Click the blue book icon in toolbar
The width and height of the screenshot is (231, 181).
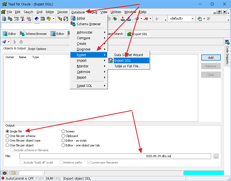coord(37,19)
